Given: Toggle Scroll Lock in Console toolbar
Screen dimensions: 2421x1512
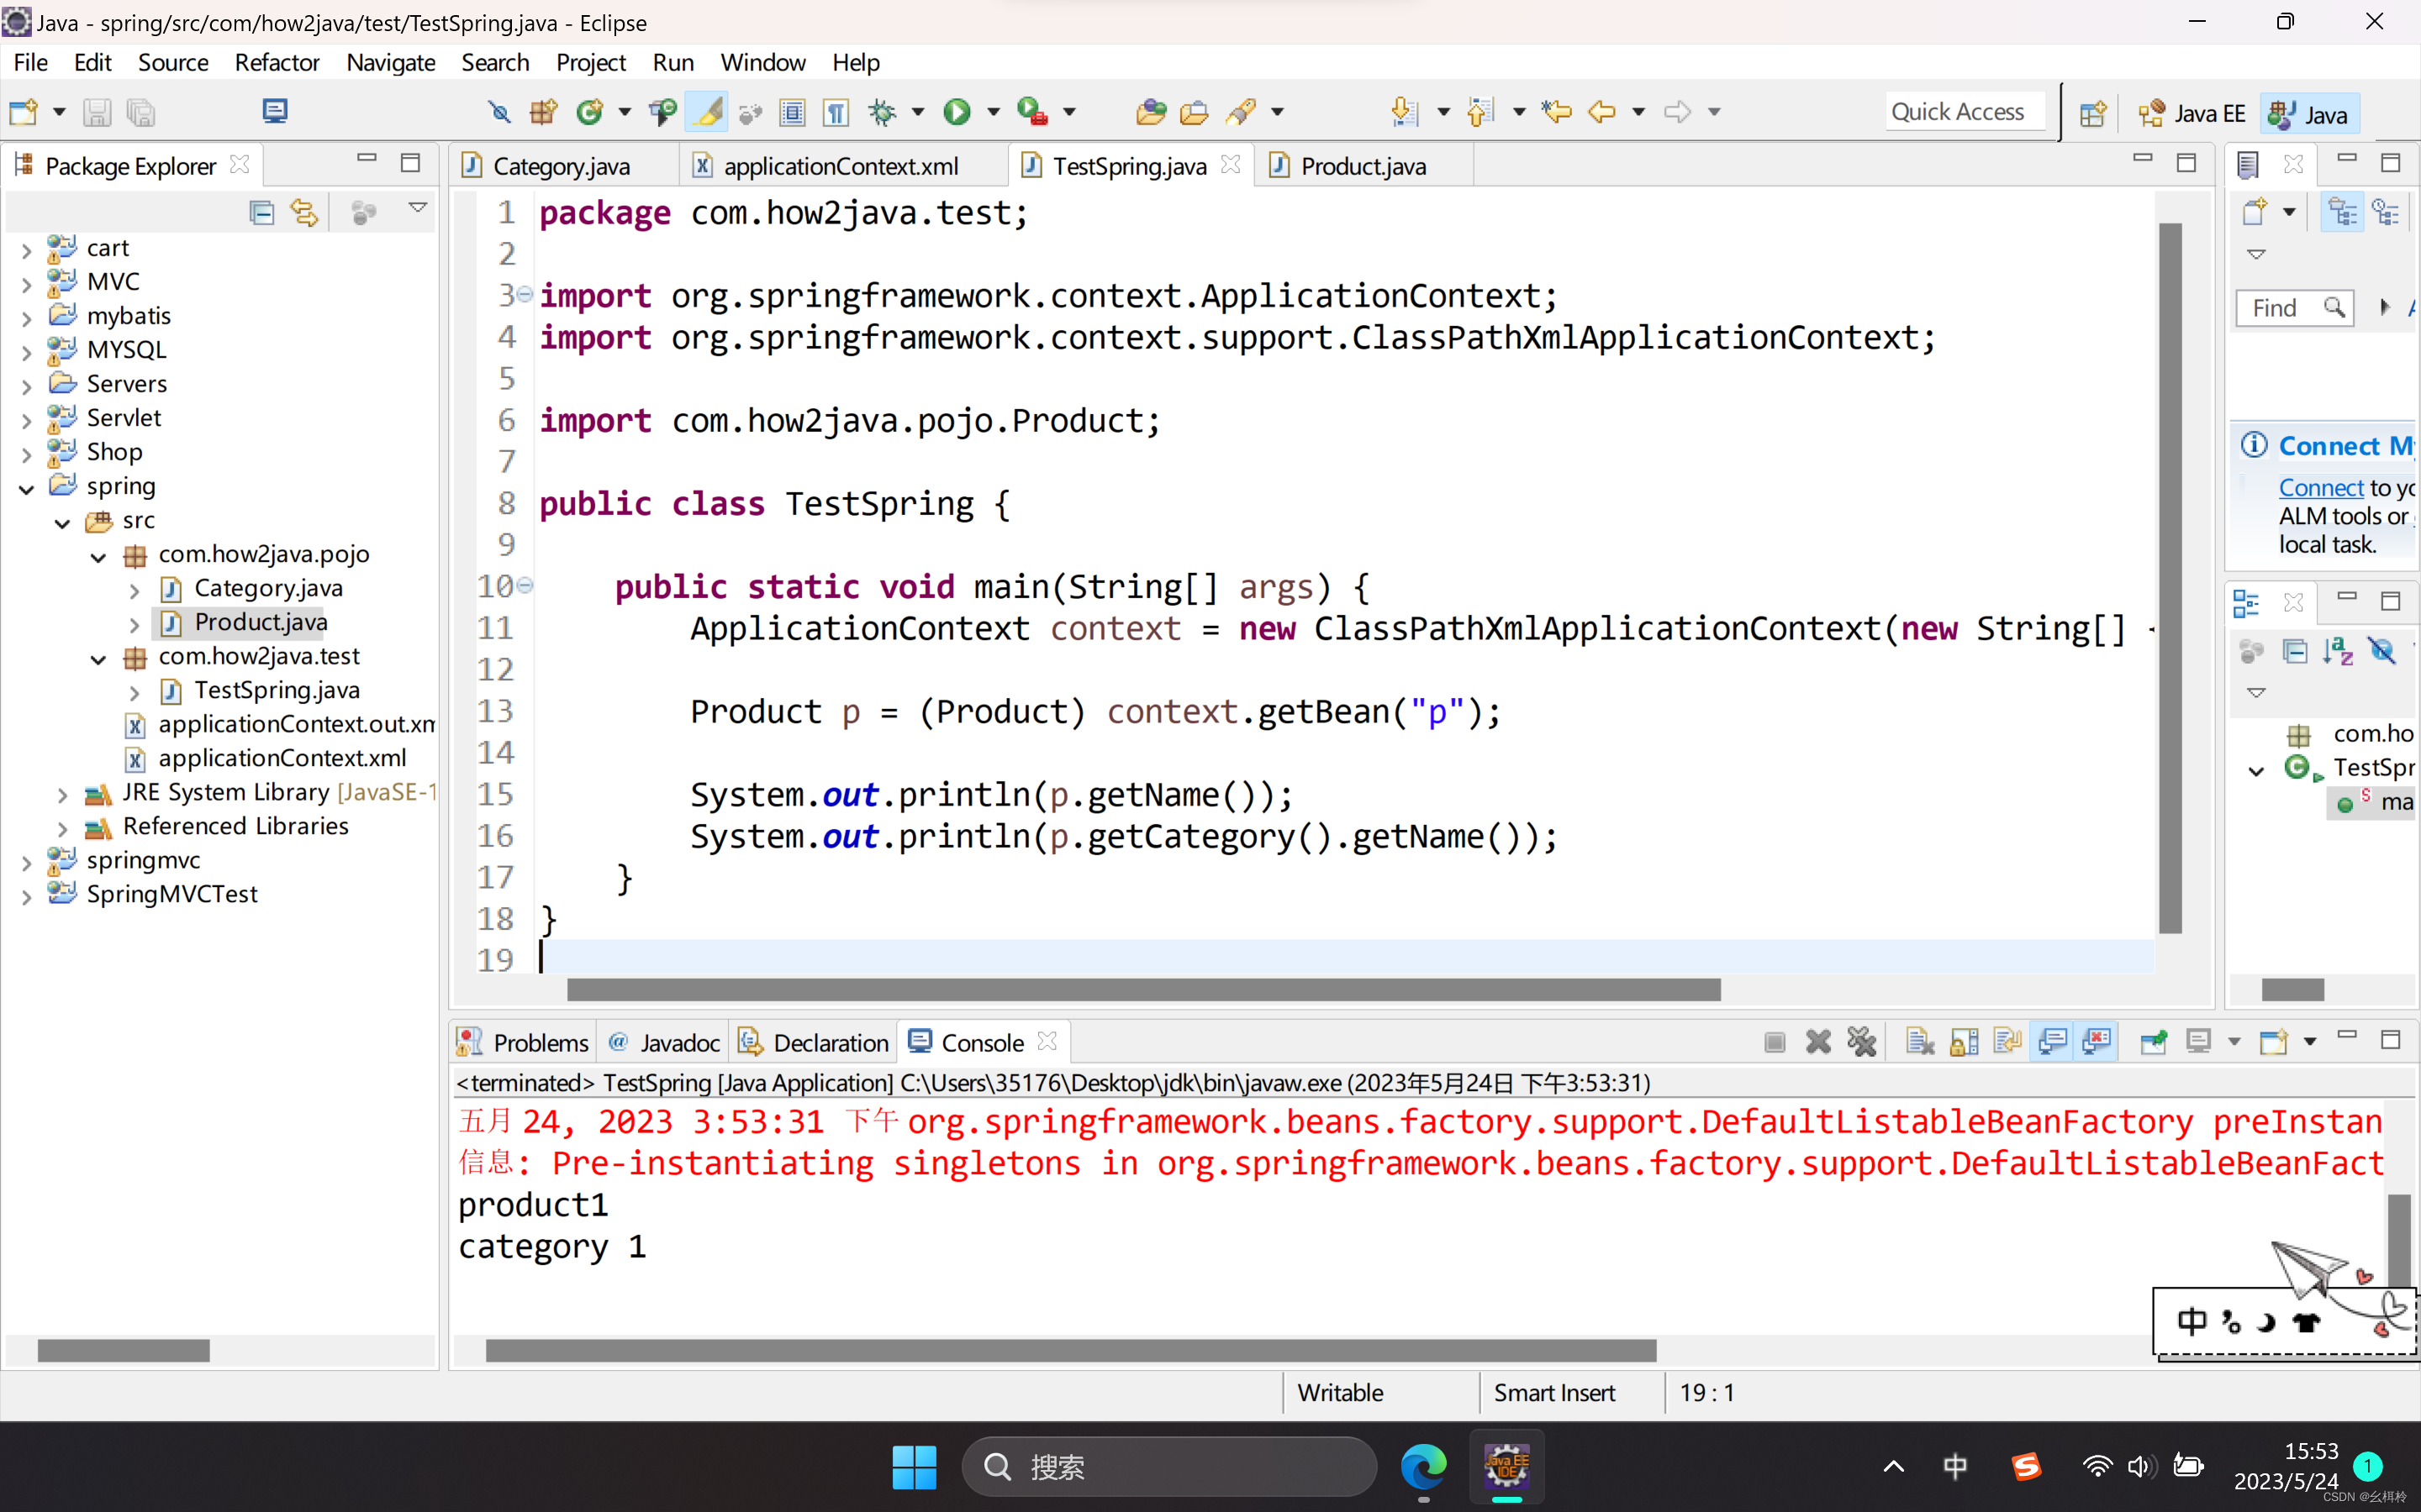Looking at the screenshot, I should pos(1963,1042).
